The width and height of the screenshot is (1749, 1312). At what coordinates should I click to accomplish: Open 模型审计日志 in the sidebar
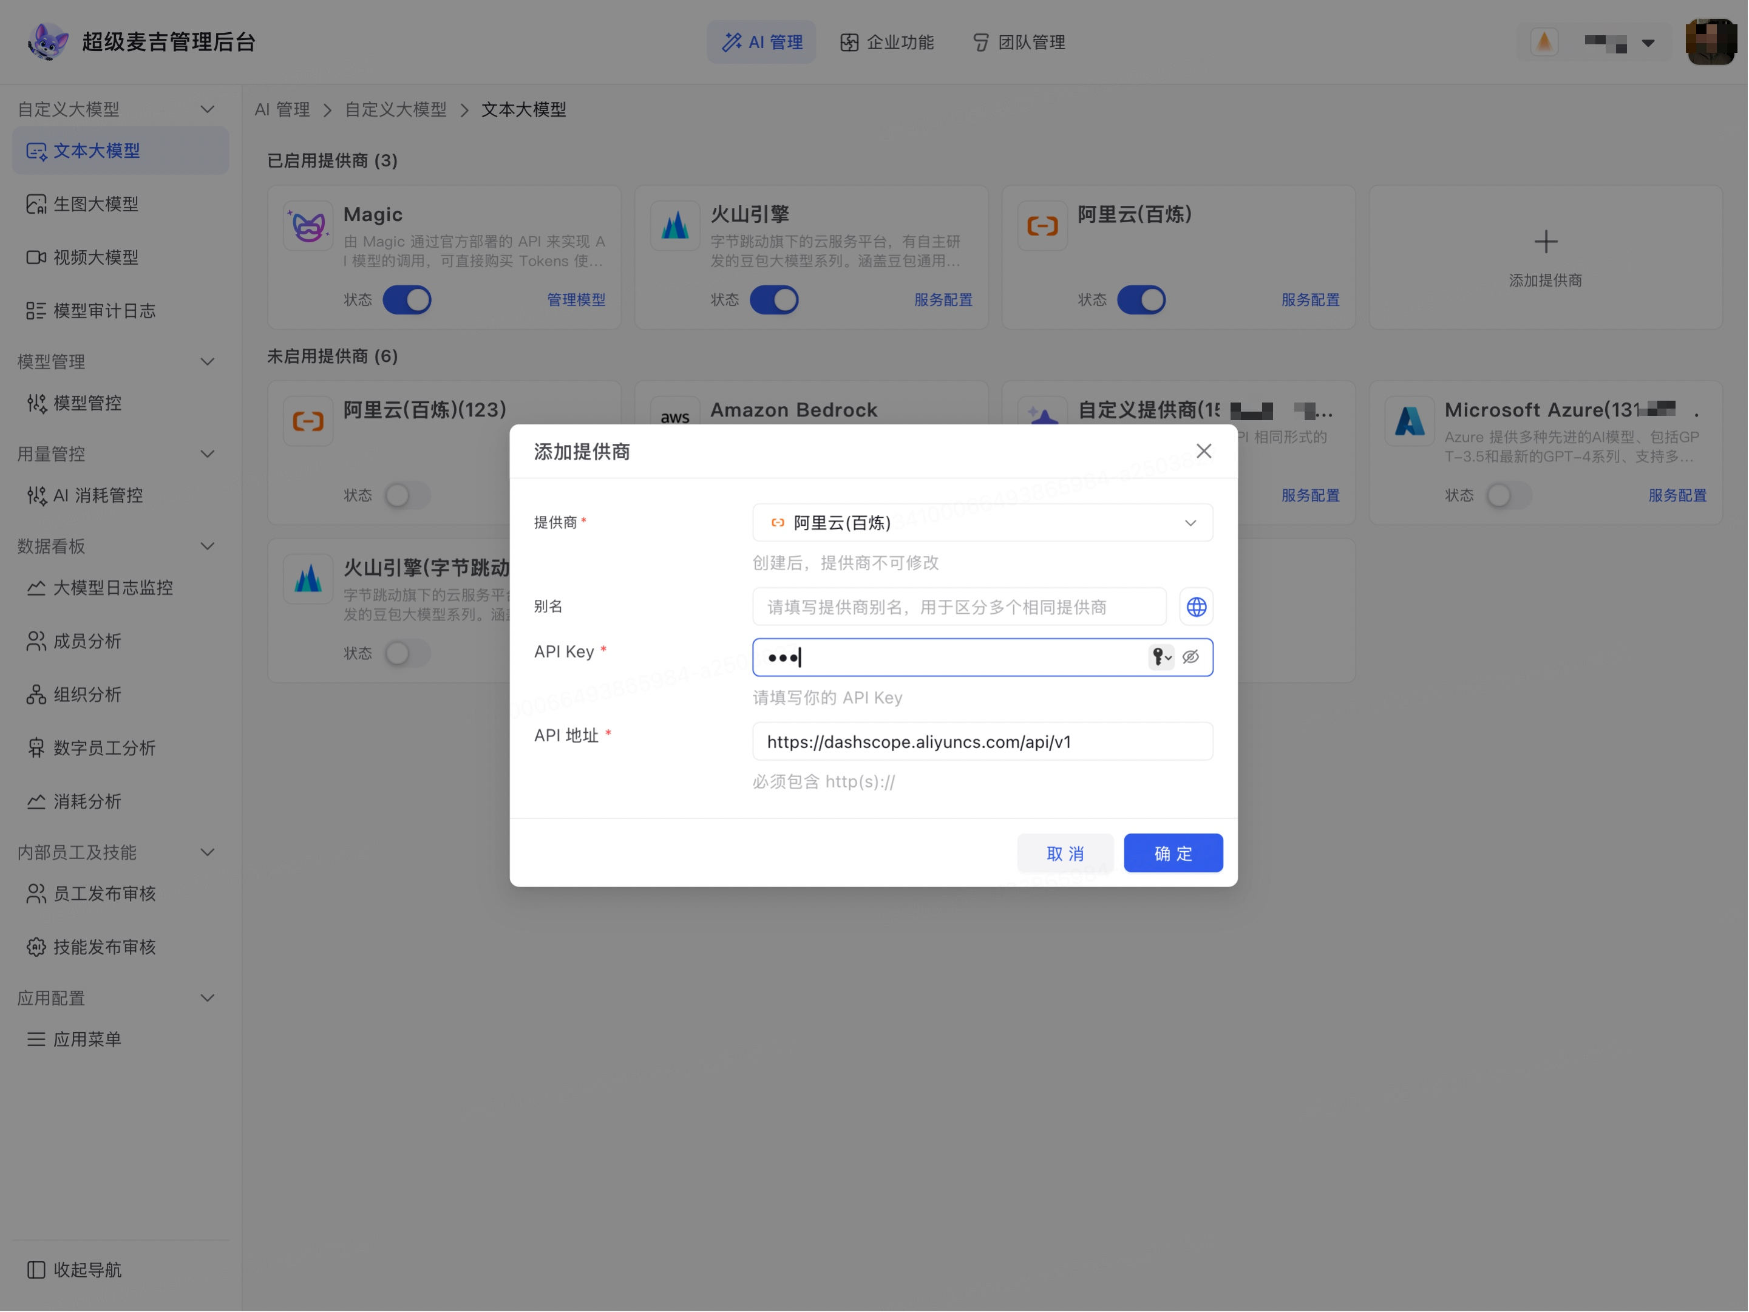(120, 311)
